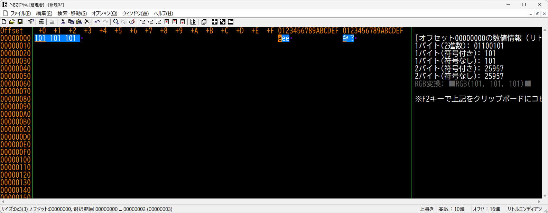Open the ファイル(F) menu

tap(21, 13)
